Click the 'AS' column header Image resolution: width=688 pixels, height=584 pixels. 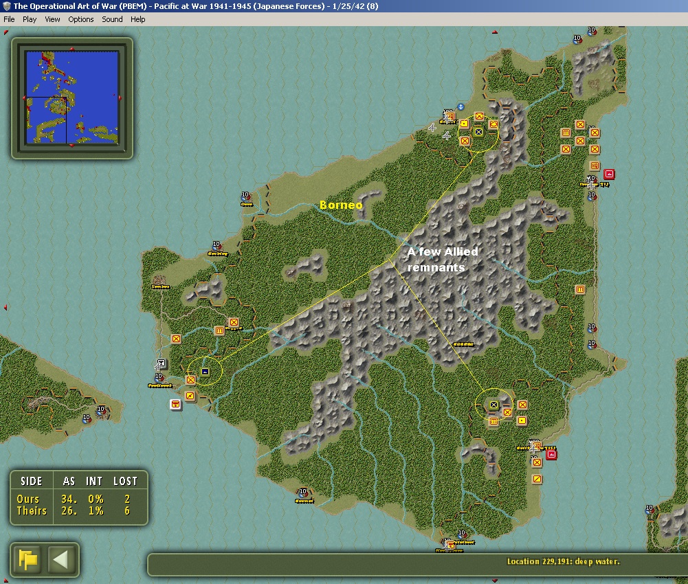pos(69,482)
